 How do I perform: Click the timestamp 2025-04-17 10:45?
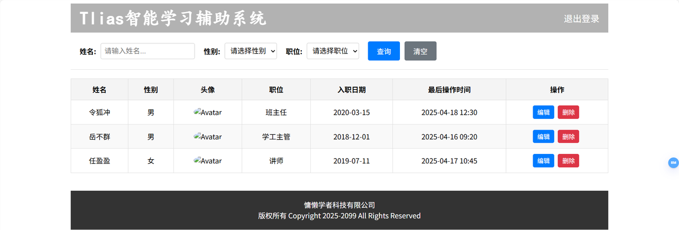pos(449,161)
